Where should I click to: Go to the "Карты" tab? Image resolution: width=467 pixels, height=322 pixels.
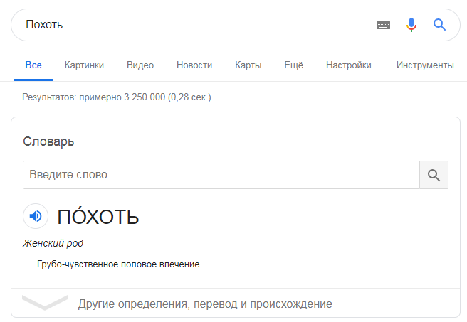pos(248,65)
